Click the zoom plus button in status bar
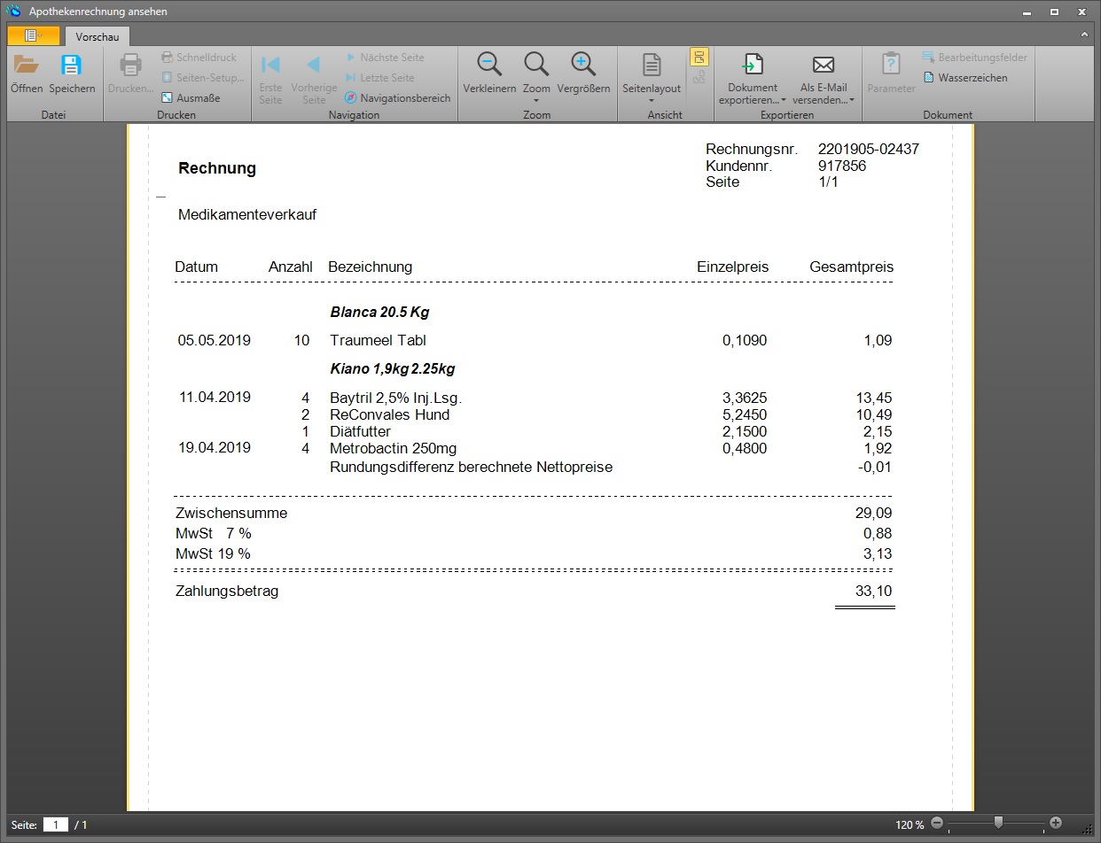Image resolution: width=1101 pixels, height=843 pixels. tap(1056, 824)
